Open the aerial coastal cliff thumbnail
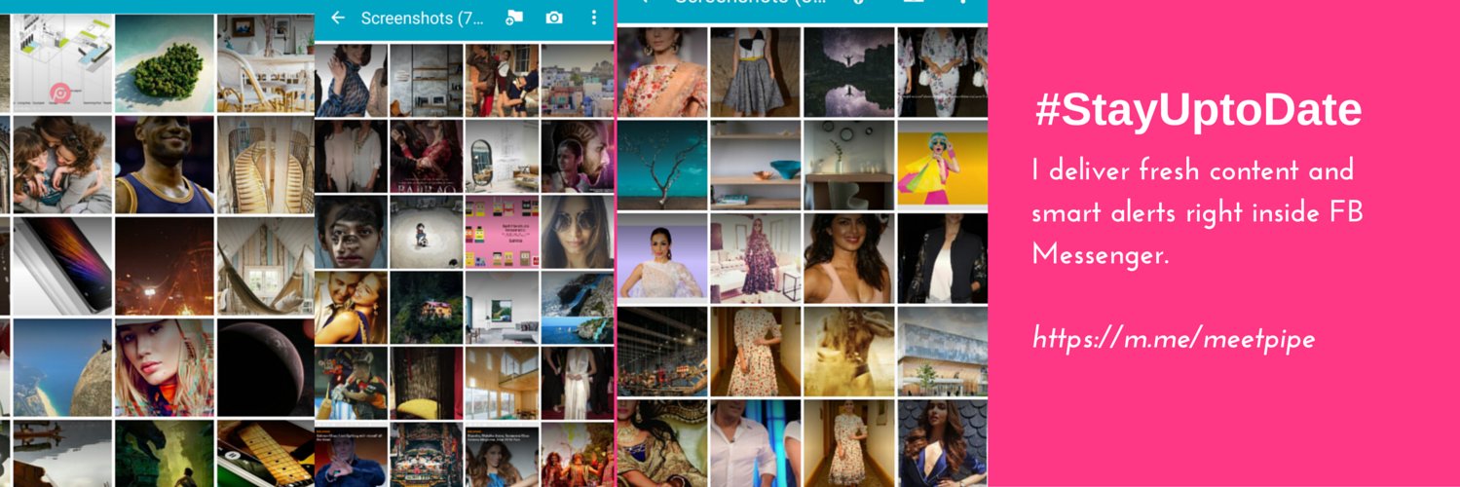Image resolution: width=1460 pixels, height=487 pixels. pyautogui.click(x=578, y=307)
